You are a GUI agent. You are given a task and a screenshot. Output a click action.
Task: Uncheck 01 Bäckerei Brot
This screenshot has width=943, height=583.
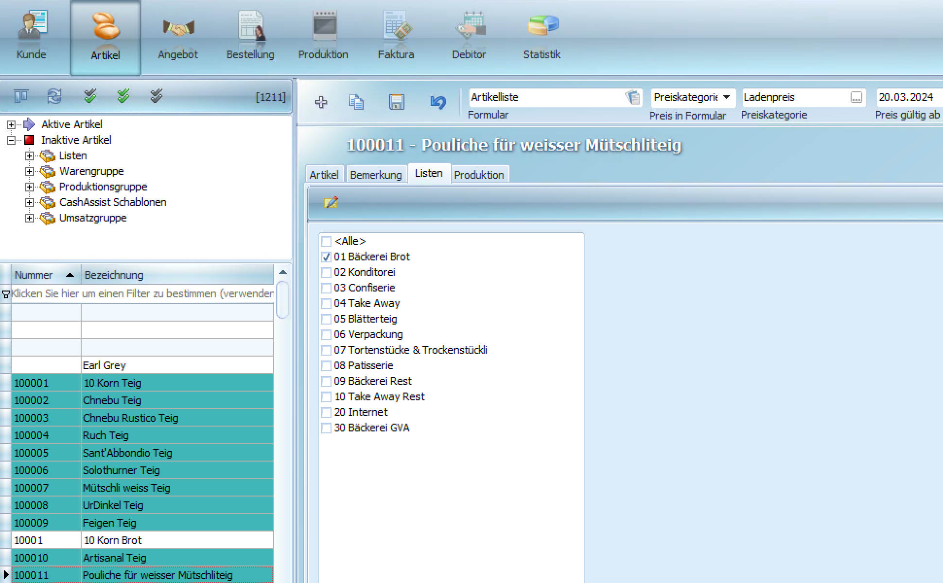[326, 257]
